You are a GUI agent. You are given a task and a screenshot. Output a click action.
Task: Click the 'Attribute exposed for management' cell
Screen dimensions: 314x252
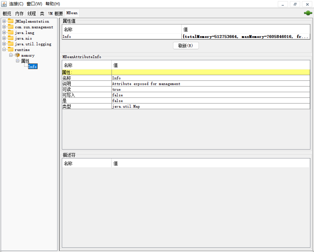click(211, 84)
